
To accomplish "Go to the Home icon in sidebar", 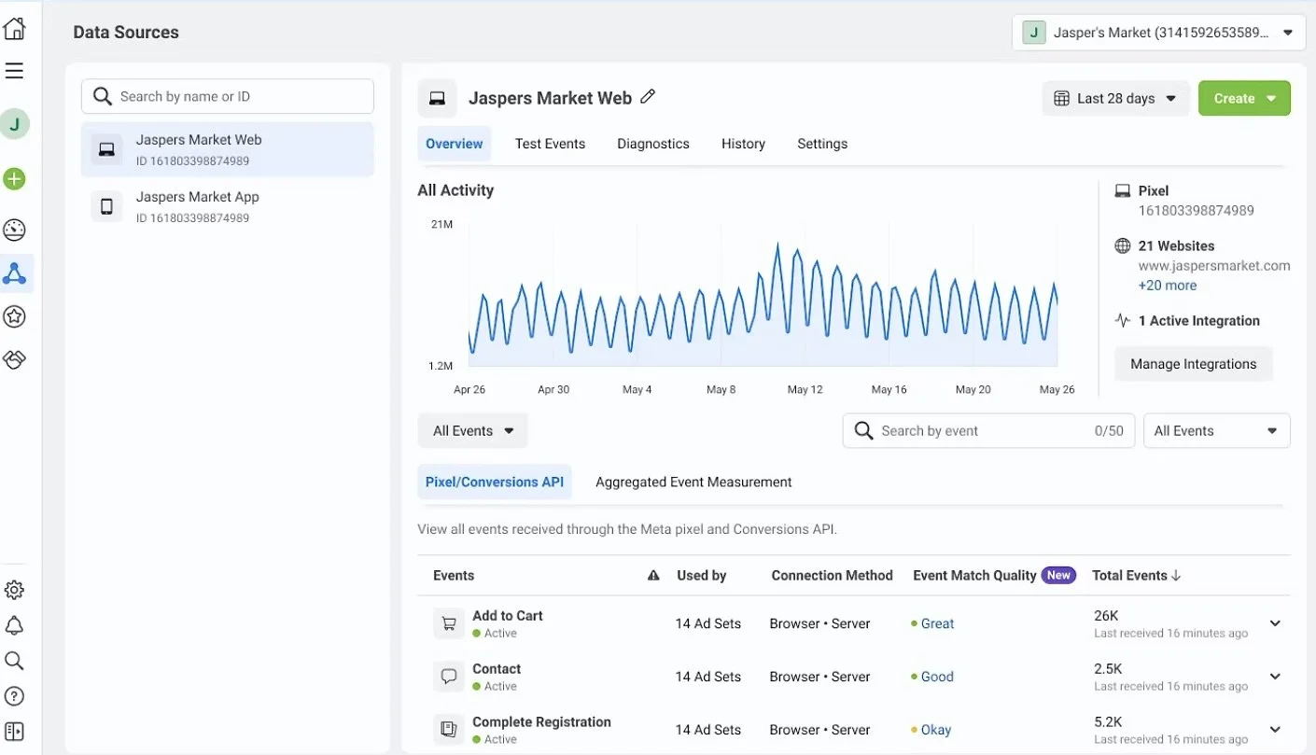I will pyautogui.click(x=14, y=29).
